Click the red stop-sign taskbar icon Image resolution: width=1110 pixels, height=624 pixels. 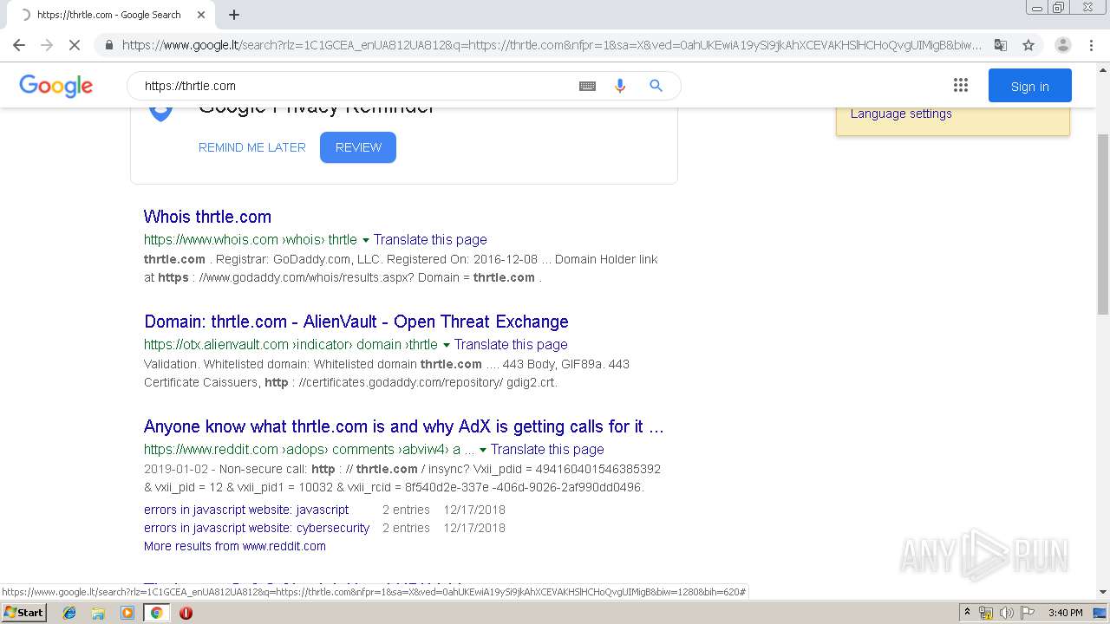(186, 613)
